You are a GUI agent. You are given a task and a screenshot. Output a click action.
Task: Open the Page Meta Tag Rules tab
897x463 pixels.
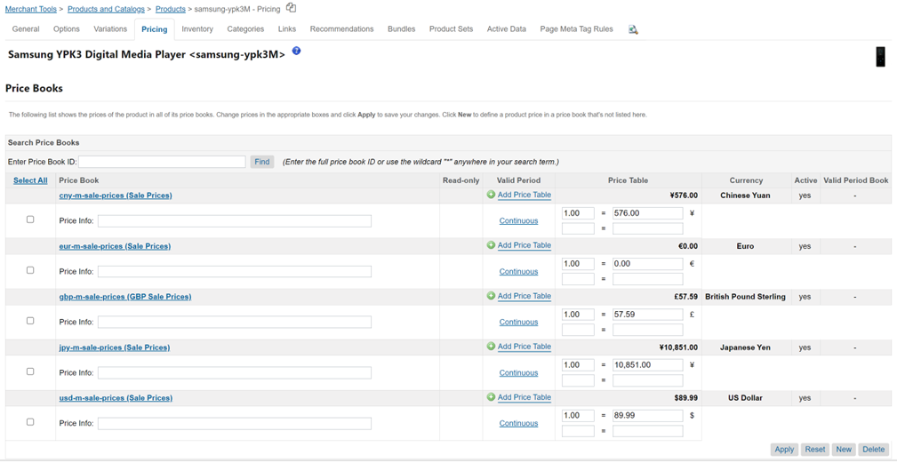click(577, 29)
